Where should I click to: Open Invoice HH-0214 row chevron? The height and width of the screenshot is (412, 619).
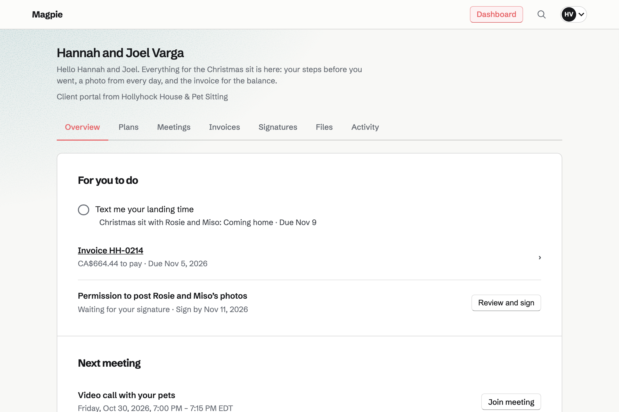(x=540, y=257)
